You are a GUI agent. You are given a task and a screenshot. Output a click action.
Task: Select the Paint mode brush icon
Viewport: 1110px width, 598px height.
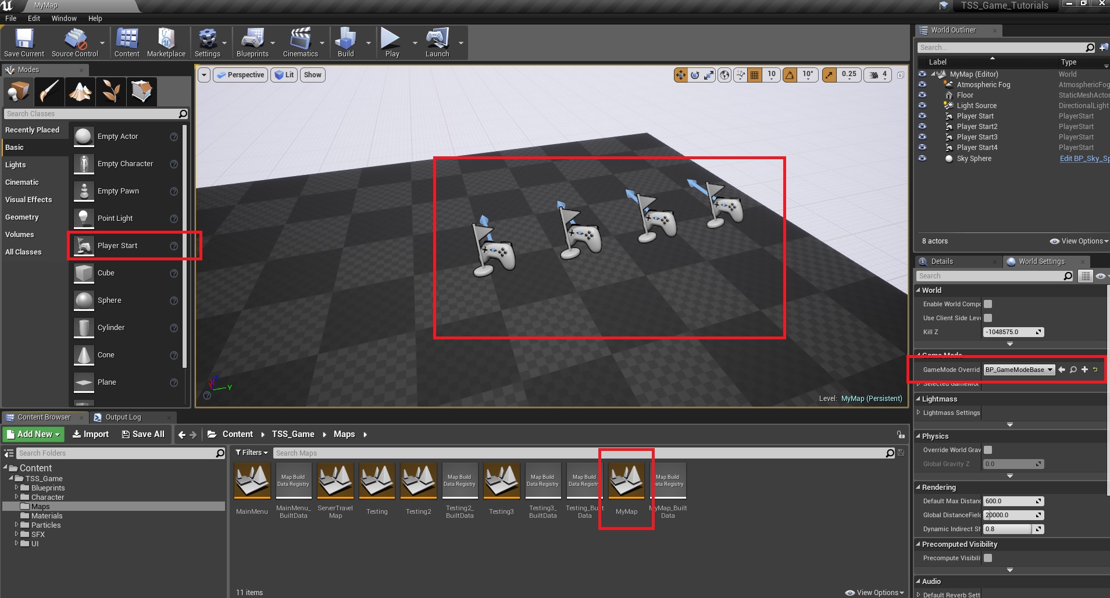pyautogui.click(x=49, y=91)
